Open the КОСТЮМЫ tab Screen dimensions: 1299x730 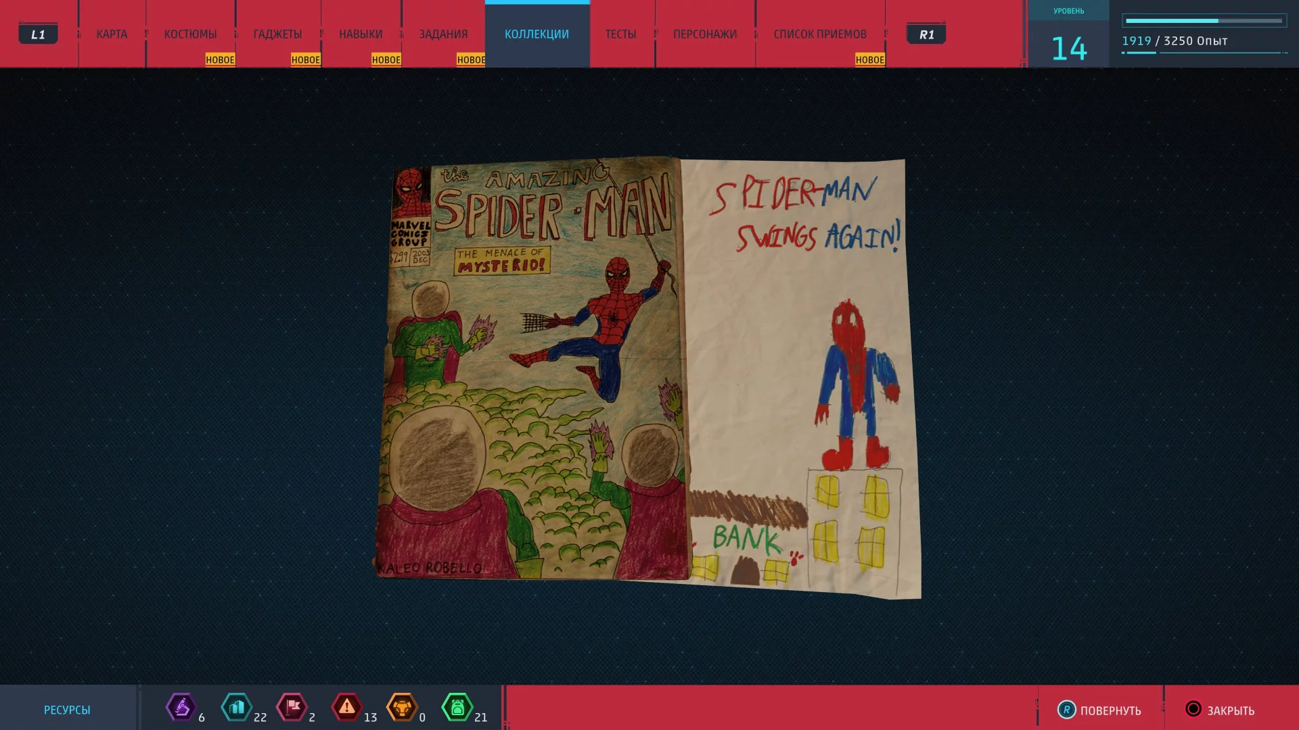click(191, 34)
